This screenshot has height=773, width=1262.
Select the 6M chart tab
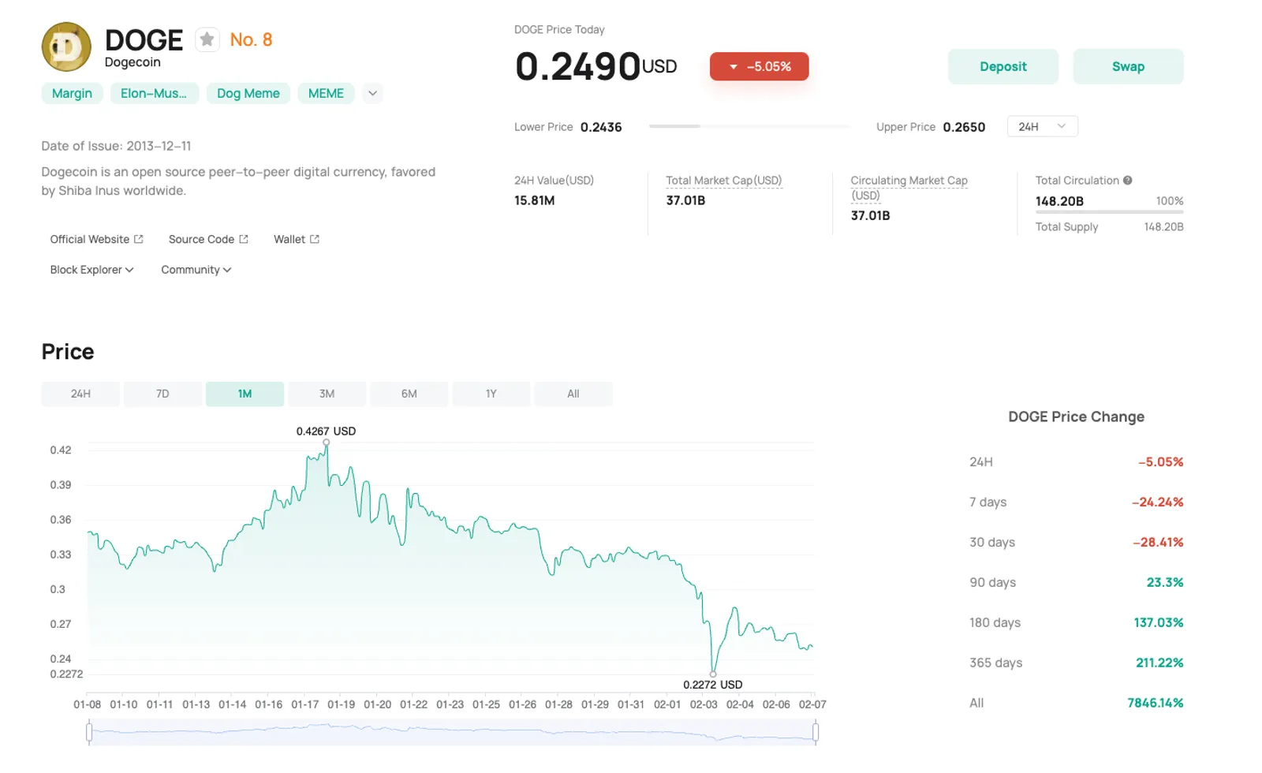409,394
